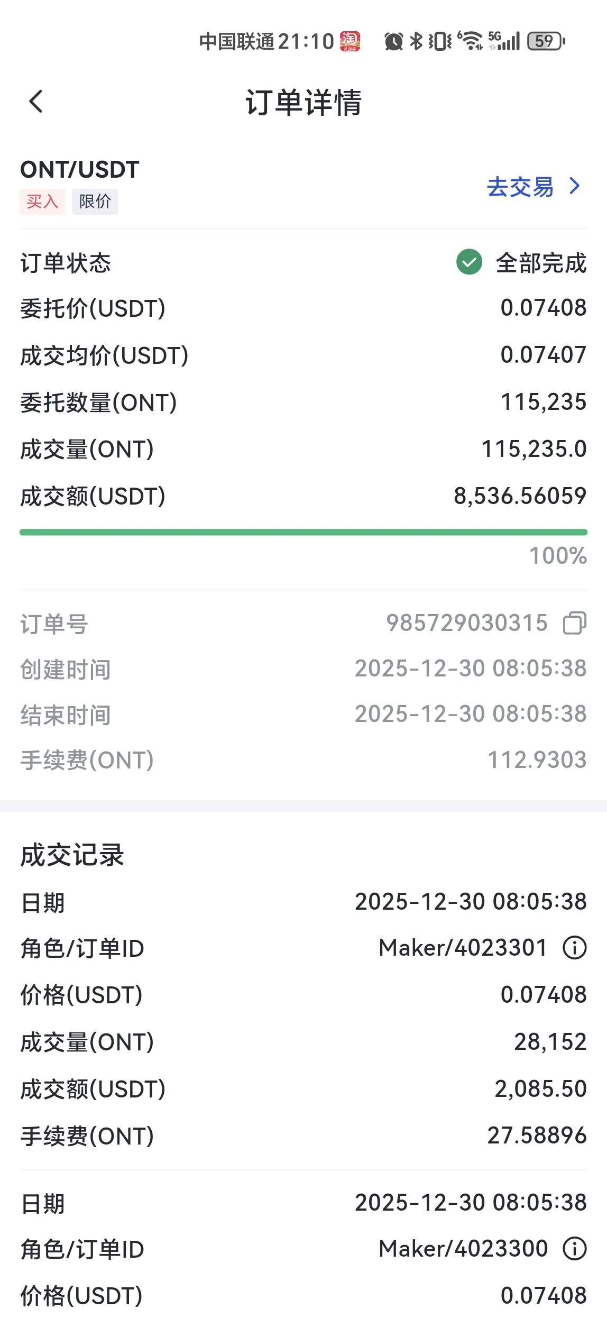
Task: Tap the Taobao notification icon in the status bar
Action: click(350, 41)
